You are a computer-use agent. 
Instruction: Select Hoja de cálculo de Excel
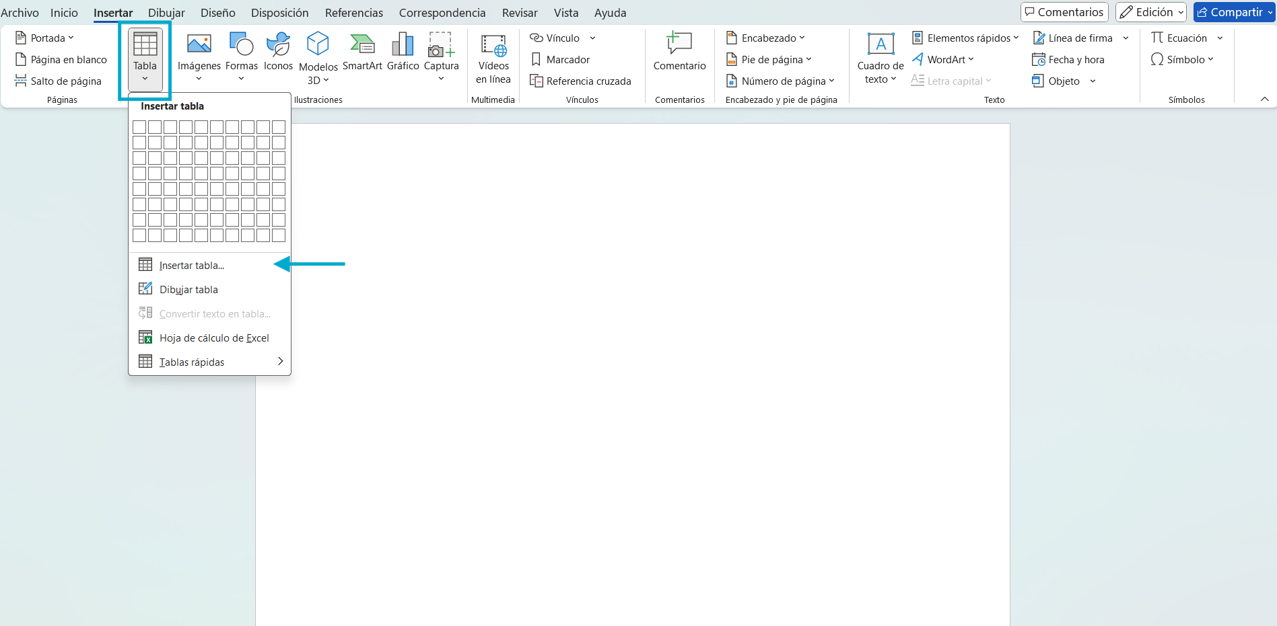click(213, 338)
